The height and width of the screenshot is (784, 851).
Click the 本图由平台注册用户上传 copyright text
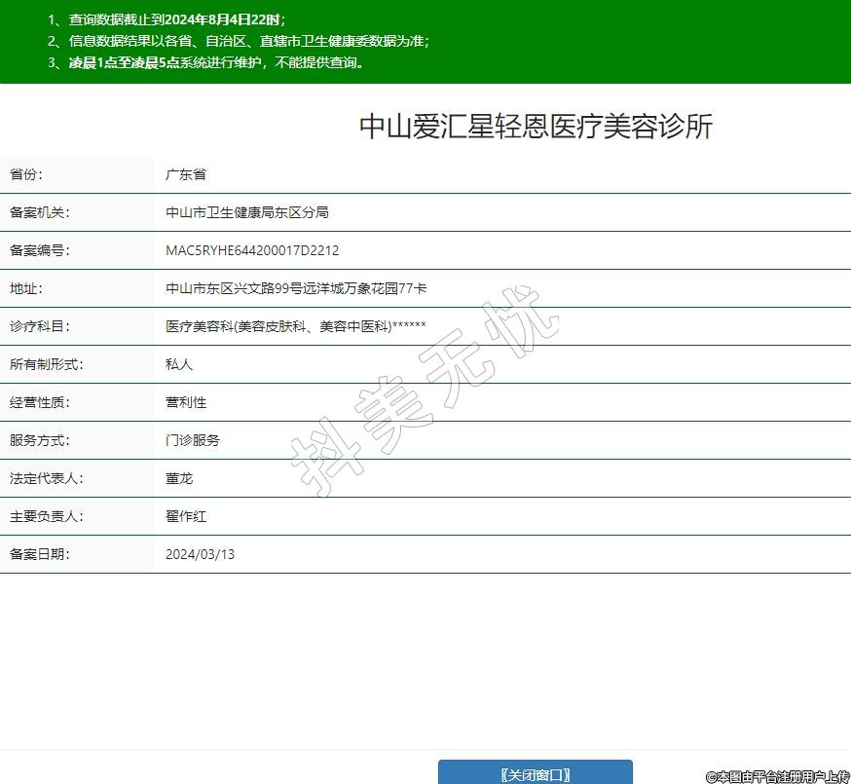click(777, 776)
